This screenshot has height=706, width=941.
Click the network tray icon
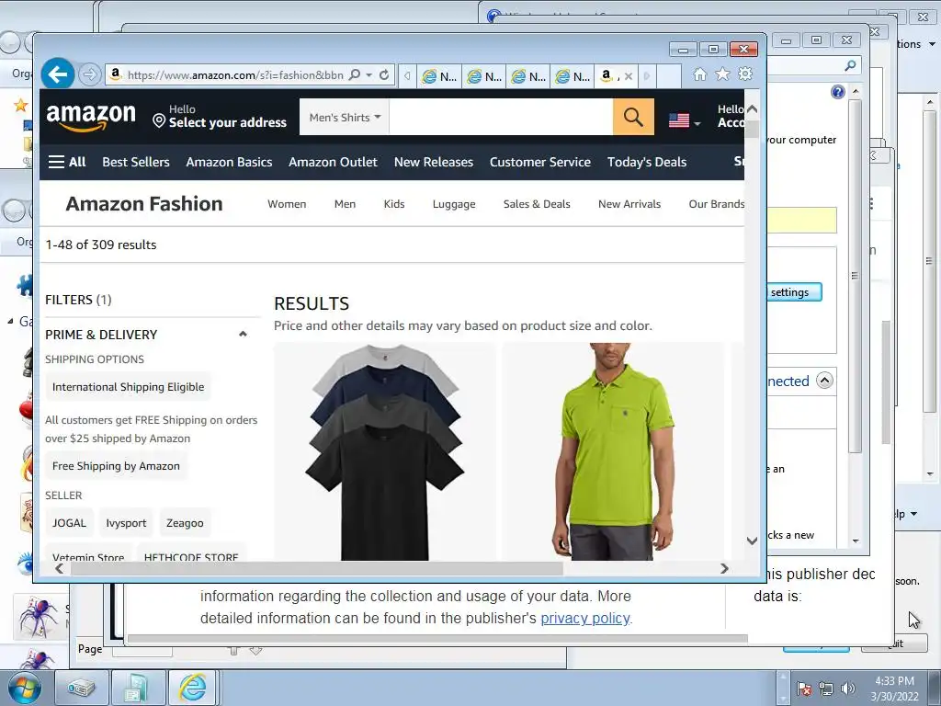pyautogui.click(x=826, y=689)
